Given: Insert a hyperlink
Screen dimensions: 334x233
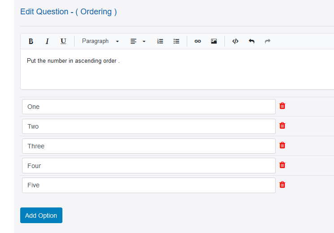Looking at the screenshot, I should [198, 41].
